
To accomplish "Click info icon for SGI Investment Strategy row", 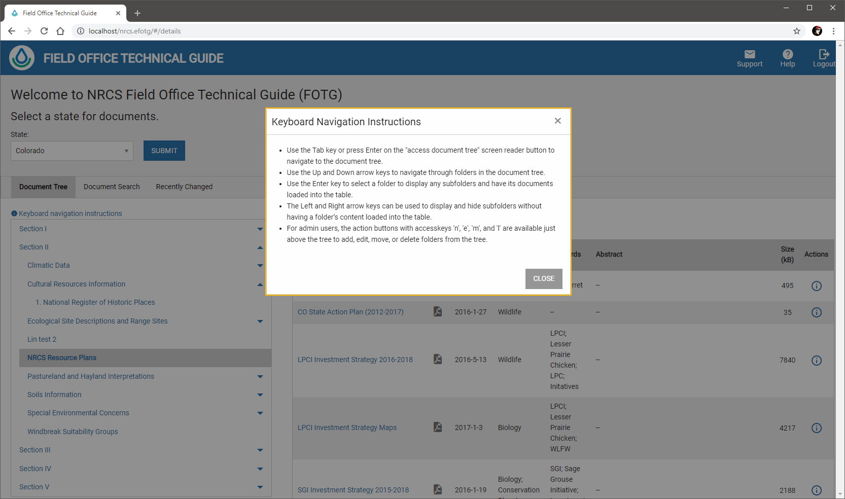I will pos(817,490).
